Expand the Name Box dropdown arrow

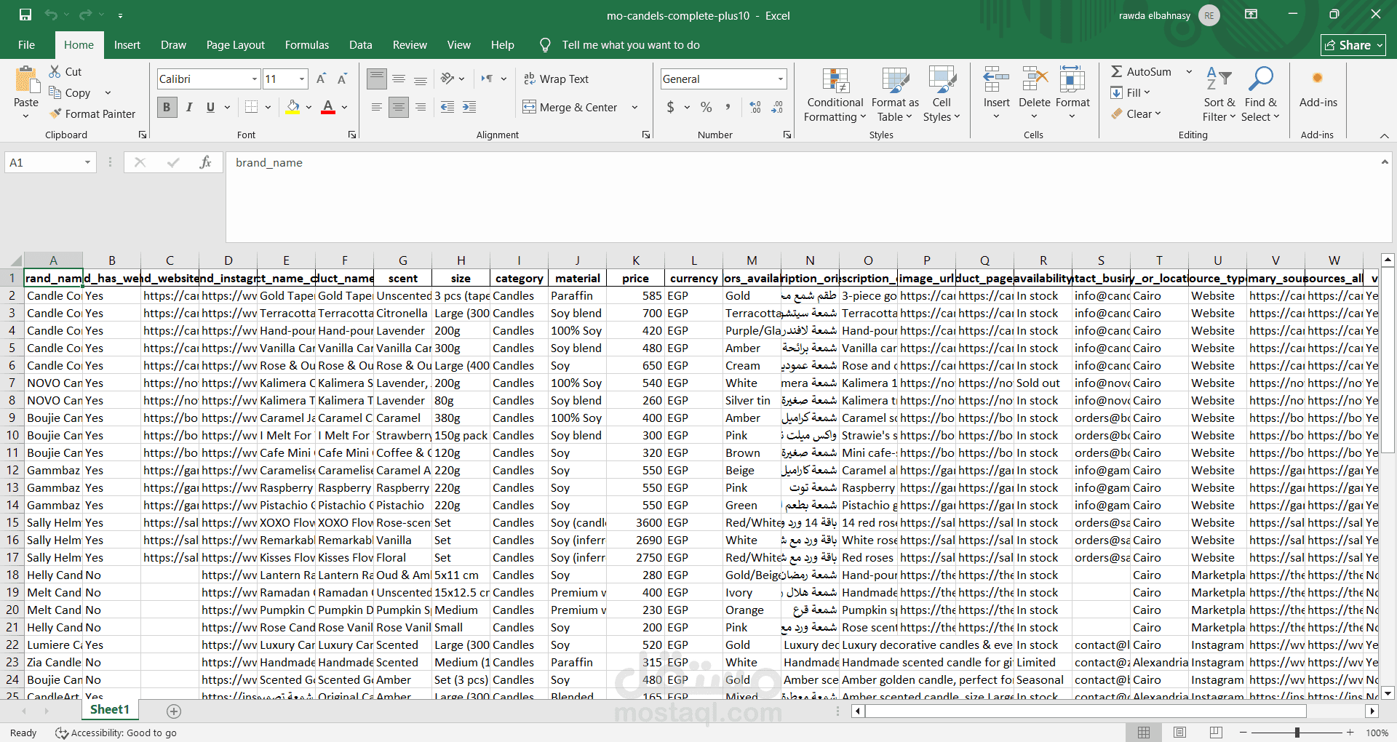(87, 162)
